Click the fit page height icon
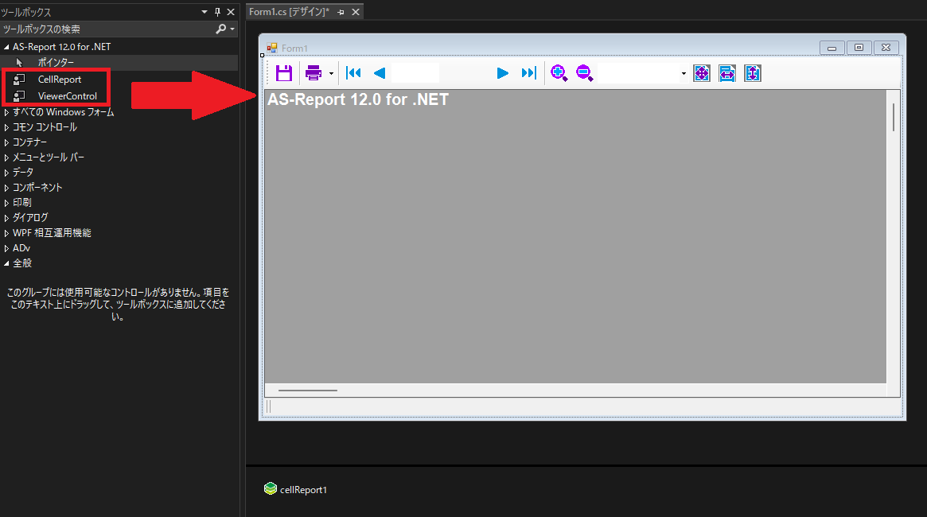Image resolution: width=927 pixels, height=517 pixels. pyautogui.click(x=753, y=73)
